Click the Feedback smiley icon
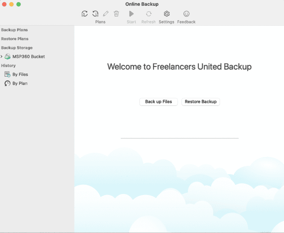Screen dimensions: 284x233 (x=186, y=13)
